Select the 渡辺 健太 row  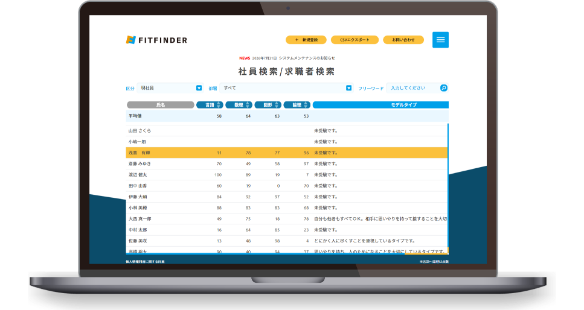pos(286,174)
